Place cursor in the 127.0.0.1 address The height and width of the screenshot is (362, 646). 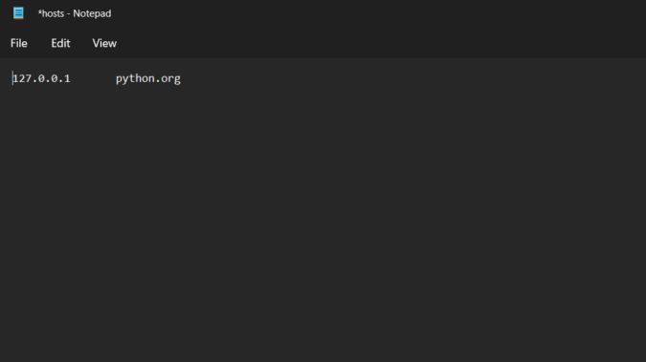[41, 78]
